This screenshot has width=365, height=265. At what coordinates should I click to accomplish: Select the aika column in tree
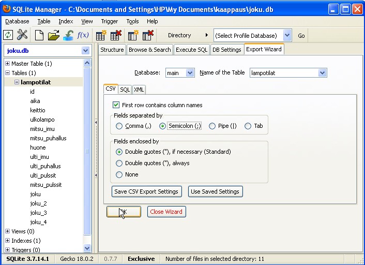pyautogui.click(x=35, y=101)
